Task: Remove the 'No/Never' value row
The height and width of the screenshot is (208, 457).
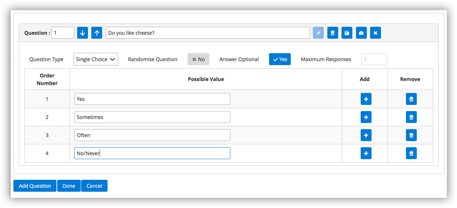Action: pyautogui.click(x=411, y=153)
